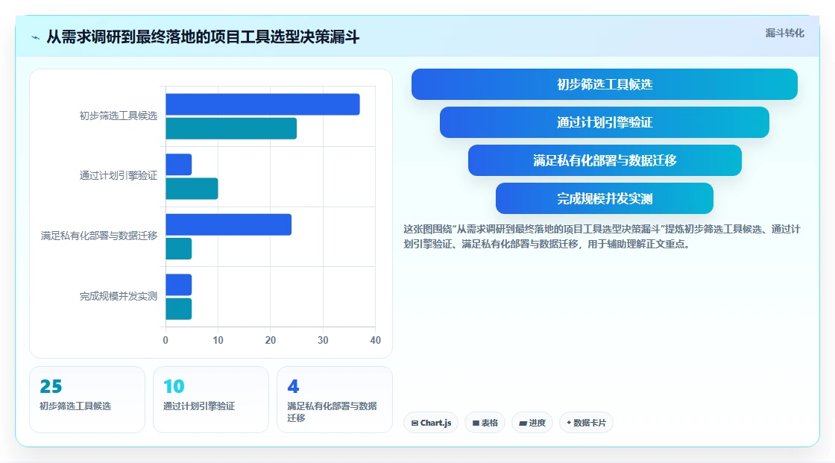835x463 pixels.
Task: Click the description paragraph starting 这张图围绕
Action: coord(602,236)
